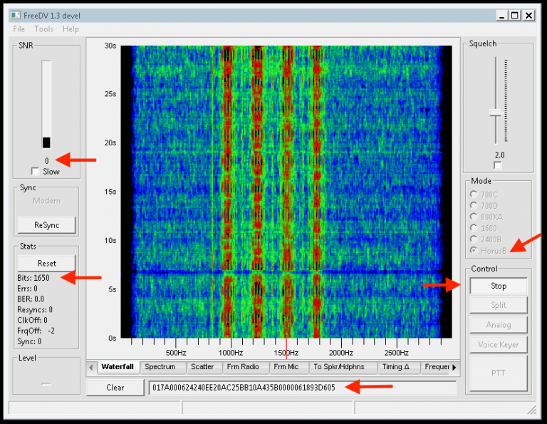Click the 'FrqOff: -2' stat text

coord(36,331)
